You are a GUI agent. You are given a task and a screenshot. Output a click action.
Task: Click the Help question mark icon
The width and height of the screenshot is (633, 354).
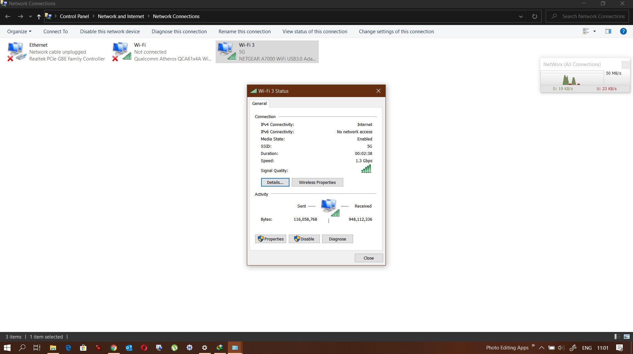(623, 31)
